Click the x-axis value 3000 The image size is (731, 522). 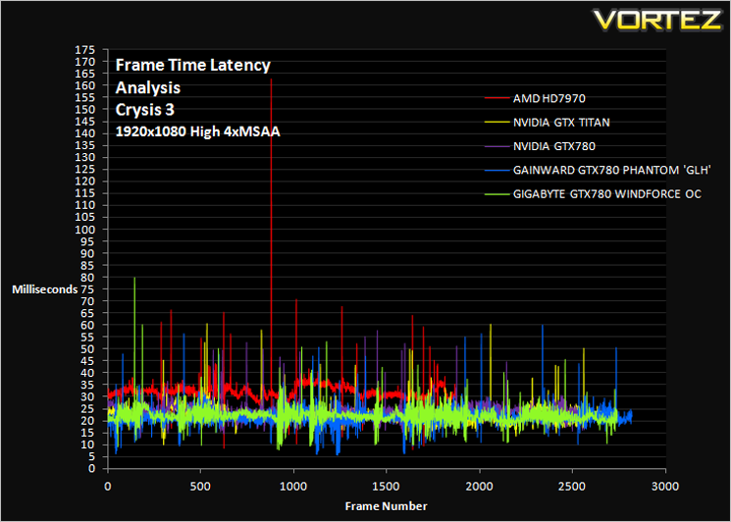[x=665, y=486]
